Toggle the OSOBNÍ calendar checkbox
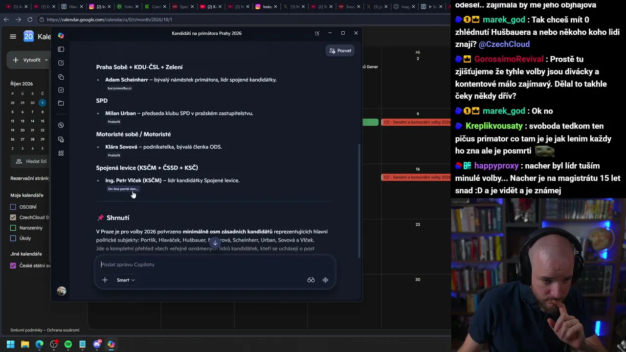The image size is (626, 352). 13,207
